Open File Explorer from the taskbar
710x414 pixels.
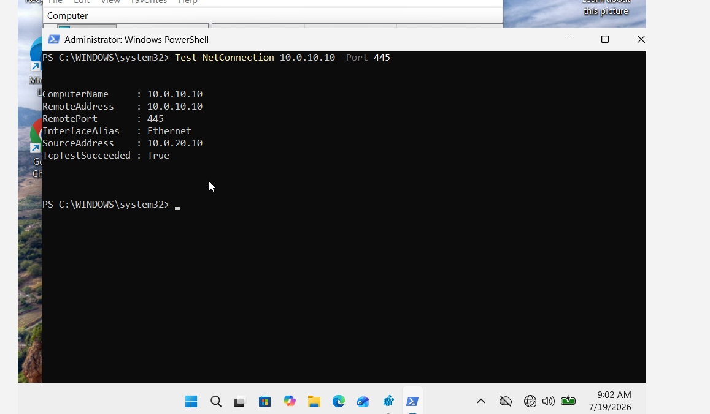coord(314,401)
